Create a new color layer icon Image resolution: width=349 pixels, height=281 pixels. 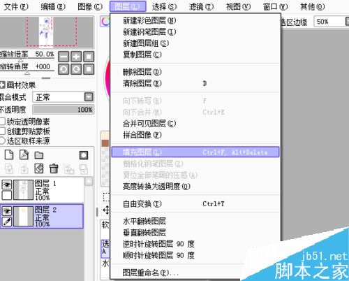point(9,155)
